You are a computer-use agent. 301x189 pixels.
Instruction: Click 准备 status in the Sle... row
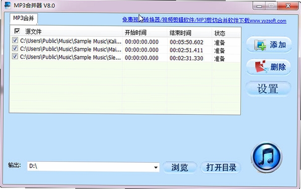[x=219, y=59]
